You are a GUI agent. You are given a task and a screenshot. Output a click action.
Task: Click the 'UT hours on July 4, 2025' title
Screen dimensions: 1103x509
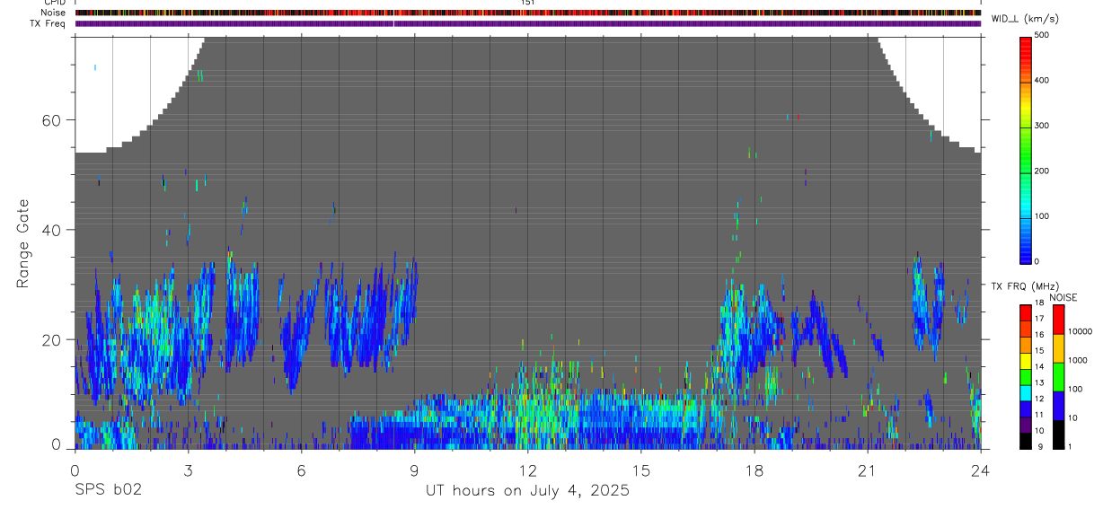(527, 491)
